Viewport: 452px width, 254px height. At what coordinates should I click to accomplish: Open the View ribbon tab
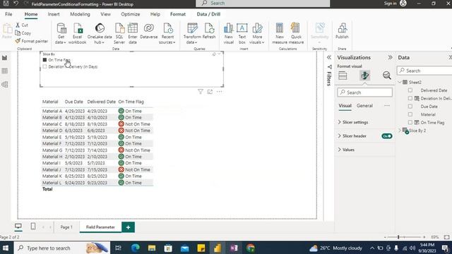coord(105,14)
